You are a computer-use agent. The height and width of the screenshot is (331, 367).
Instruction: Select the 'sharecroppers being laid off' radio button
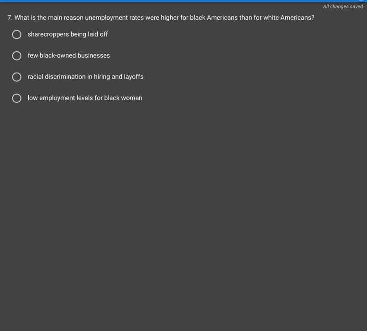point(17,35)
